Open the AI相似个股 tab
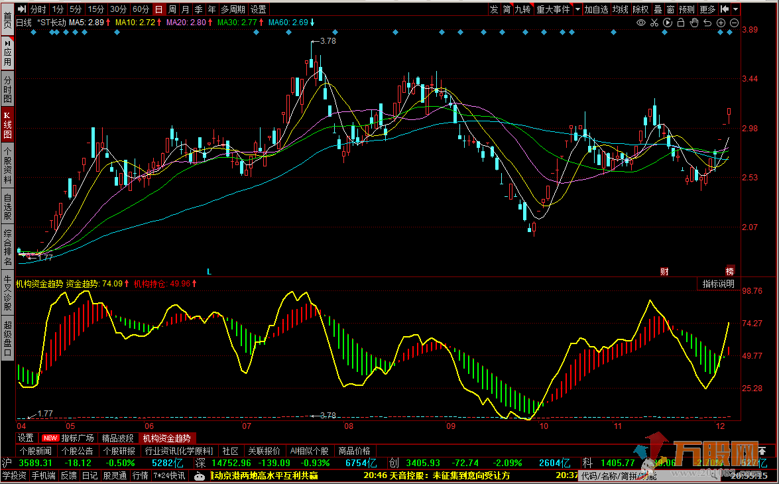The image size is (779, 484). [x=310, y=452]
